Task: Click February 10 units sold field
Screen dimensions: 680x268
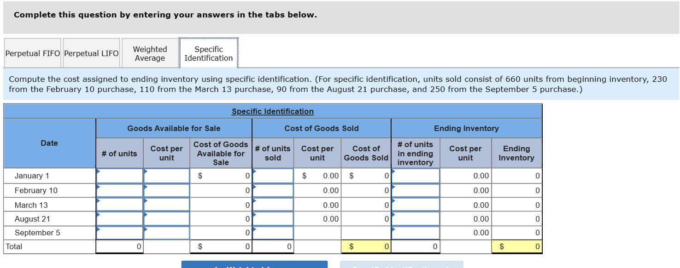Action: pyautogui.click(x=272, y=190)
